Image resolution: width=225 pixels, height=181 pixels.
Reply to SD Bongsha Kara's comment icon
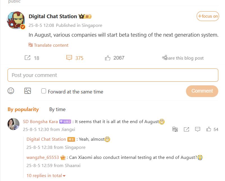[198, 129]
